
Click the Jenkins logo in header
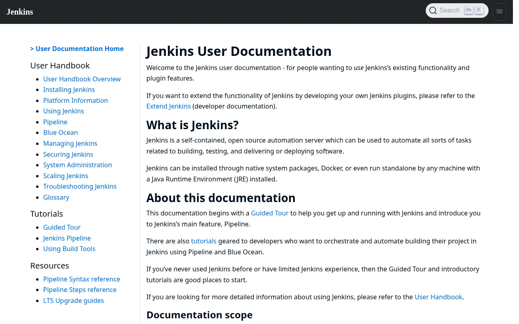20,12
